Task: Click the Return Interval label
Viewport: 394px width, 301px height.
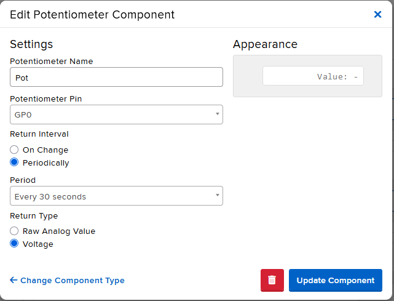Action: [x=39, y=134]
